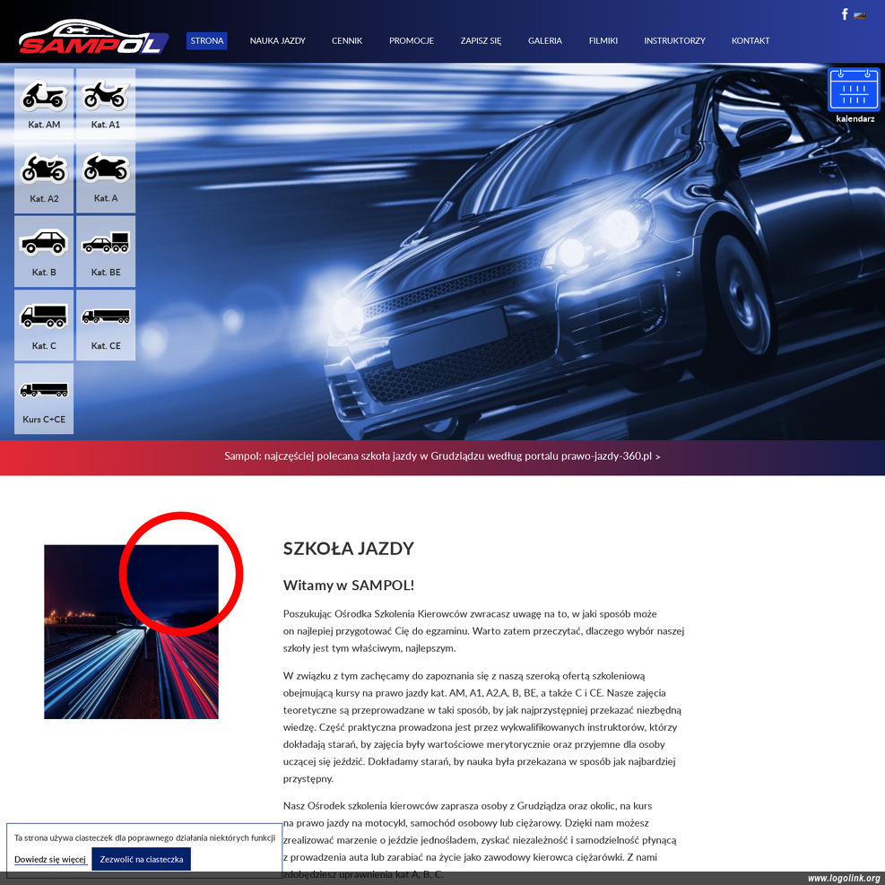Open the www.logolink.org footer link
Image resolution: width=885 pixels, height=885 pixels.
pyautogui.click(x=843, y=878)
